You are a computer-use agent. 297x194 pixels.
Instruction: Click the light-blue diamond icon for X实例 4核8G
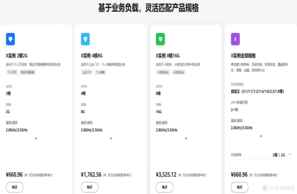pos(86,39)
